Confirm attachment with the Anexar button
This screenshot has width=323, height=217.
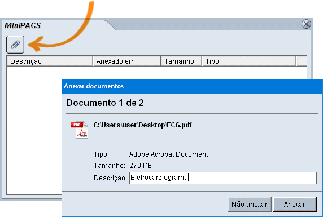click(295, 205)
